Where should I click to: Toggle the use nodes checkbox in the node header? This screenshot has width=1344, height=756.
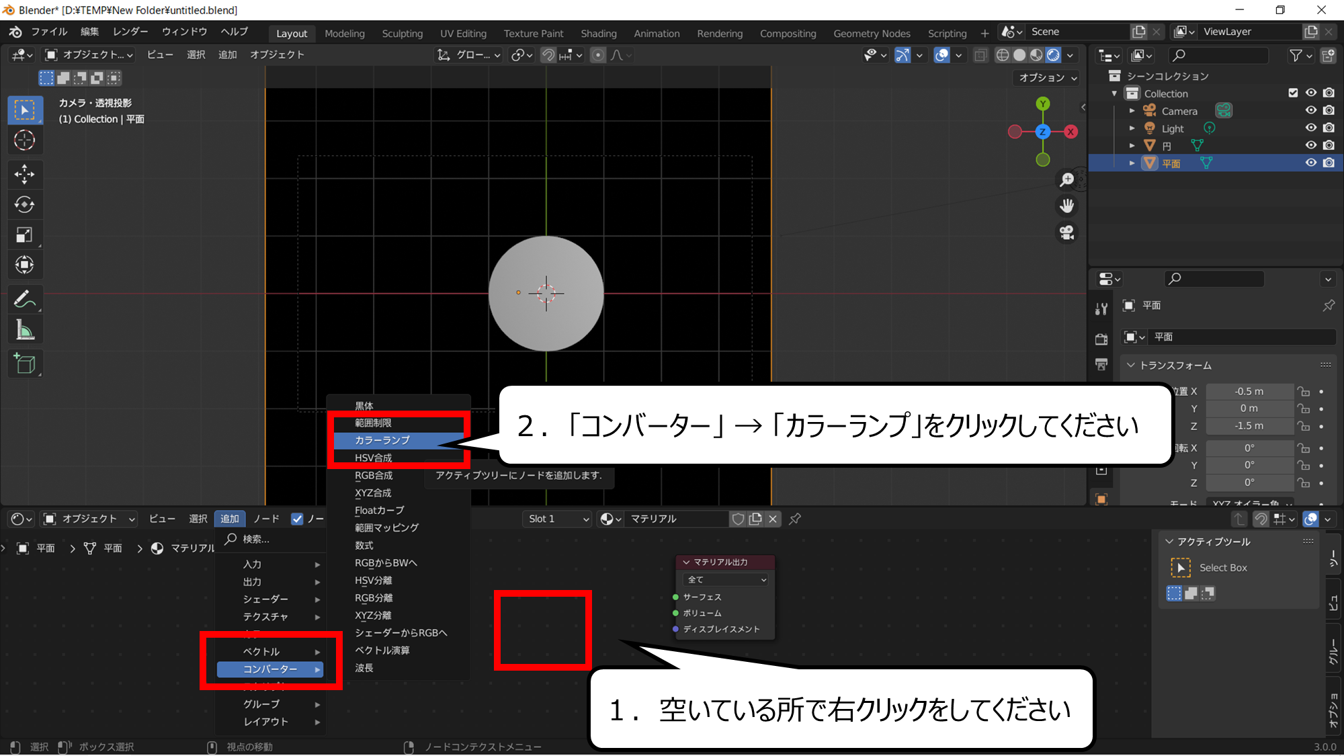tap(297, 519)
